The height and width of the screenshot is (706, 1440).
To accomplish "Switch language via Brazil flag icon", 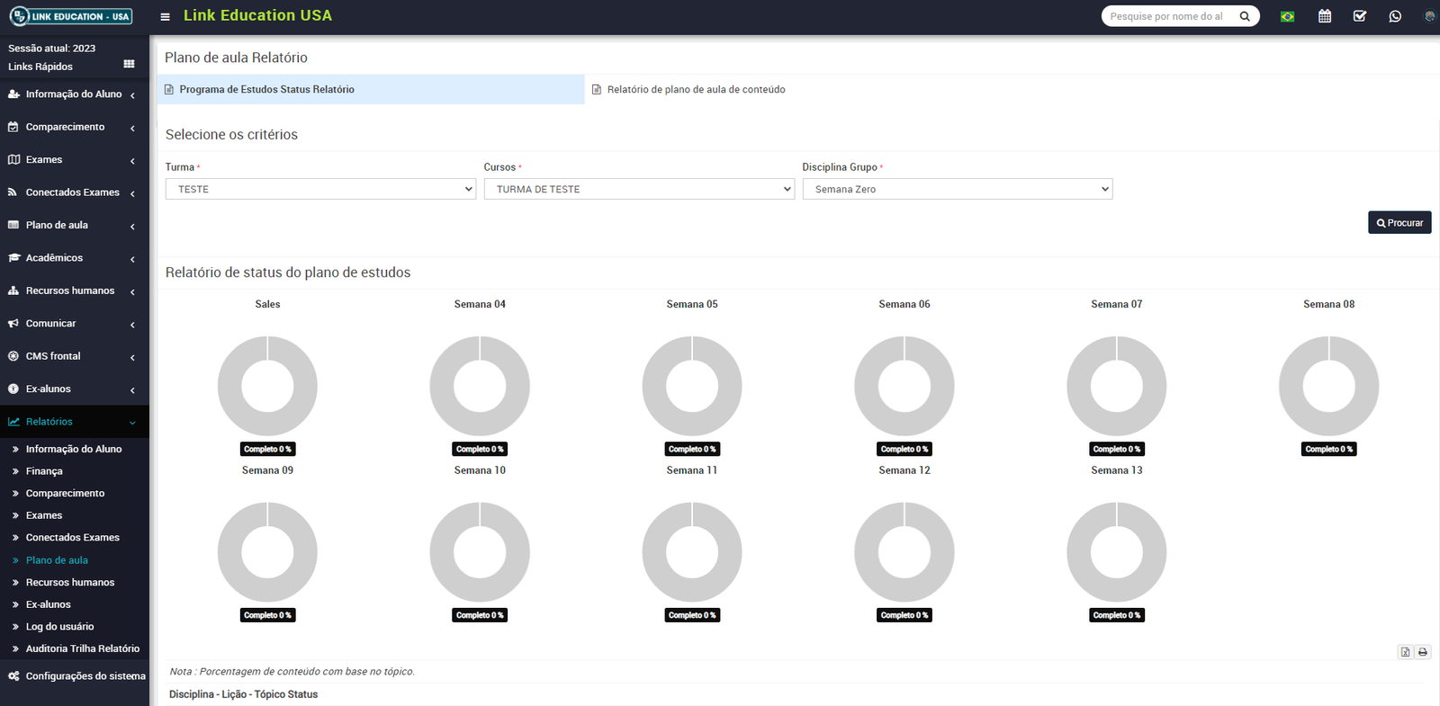I will tap(1287, 16).
